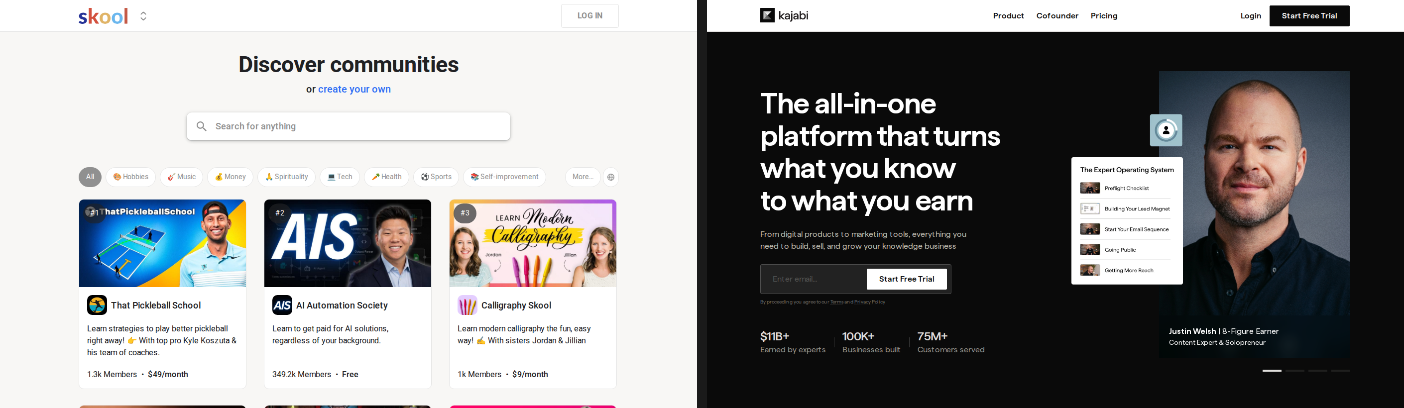Screen dimensions: 1404x408
Task: Open That Pickleball School cover image
Action: click(x=162, y=243)
